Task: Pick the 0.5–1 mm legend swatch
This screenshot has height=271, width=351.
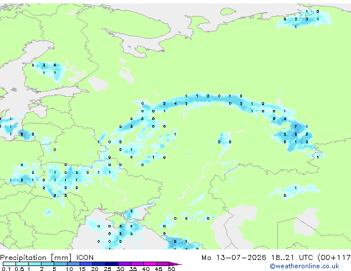Action: click(22, 264)
